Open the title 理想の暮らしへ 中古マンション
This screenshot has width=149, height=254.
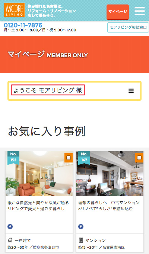point(109,203)
